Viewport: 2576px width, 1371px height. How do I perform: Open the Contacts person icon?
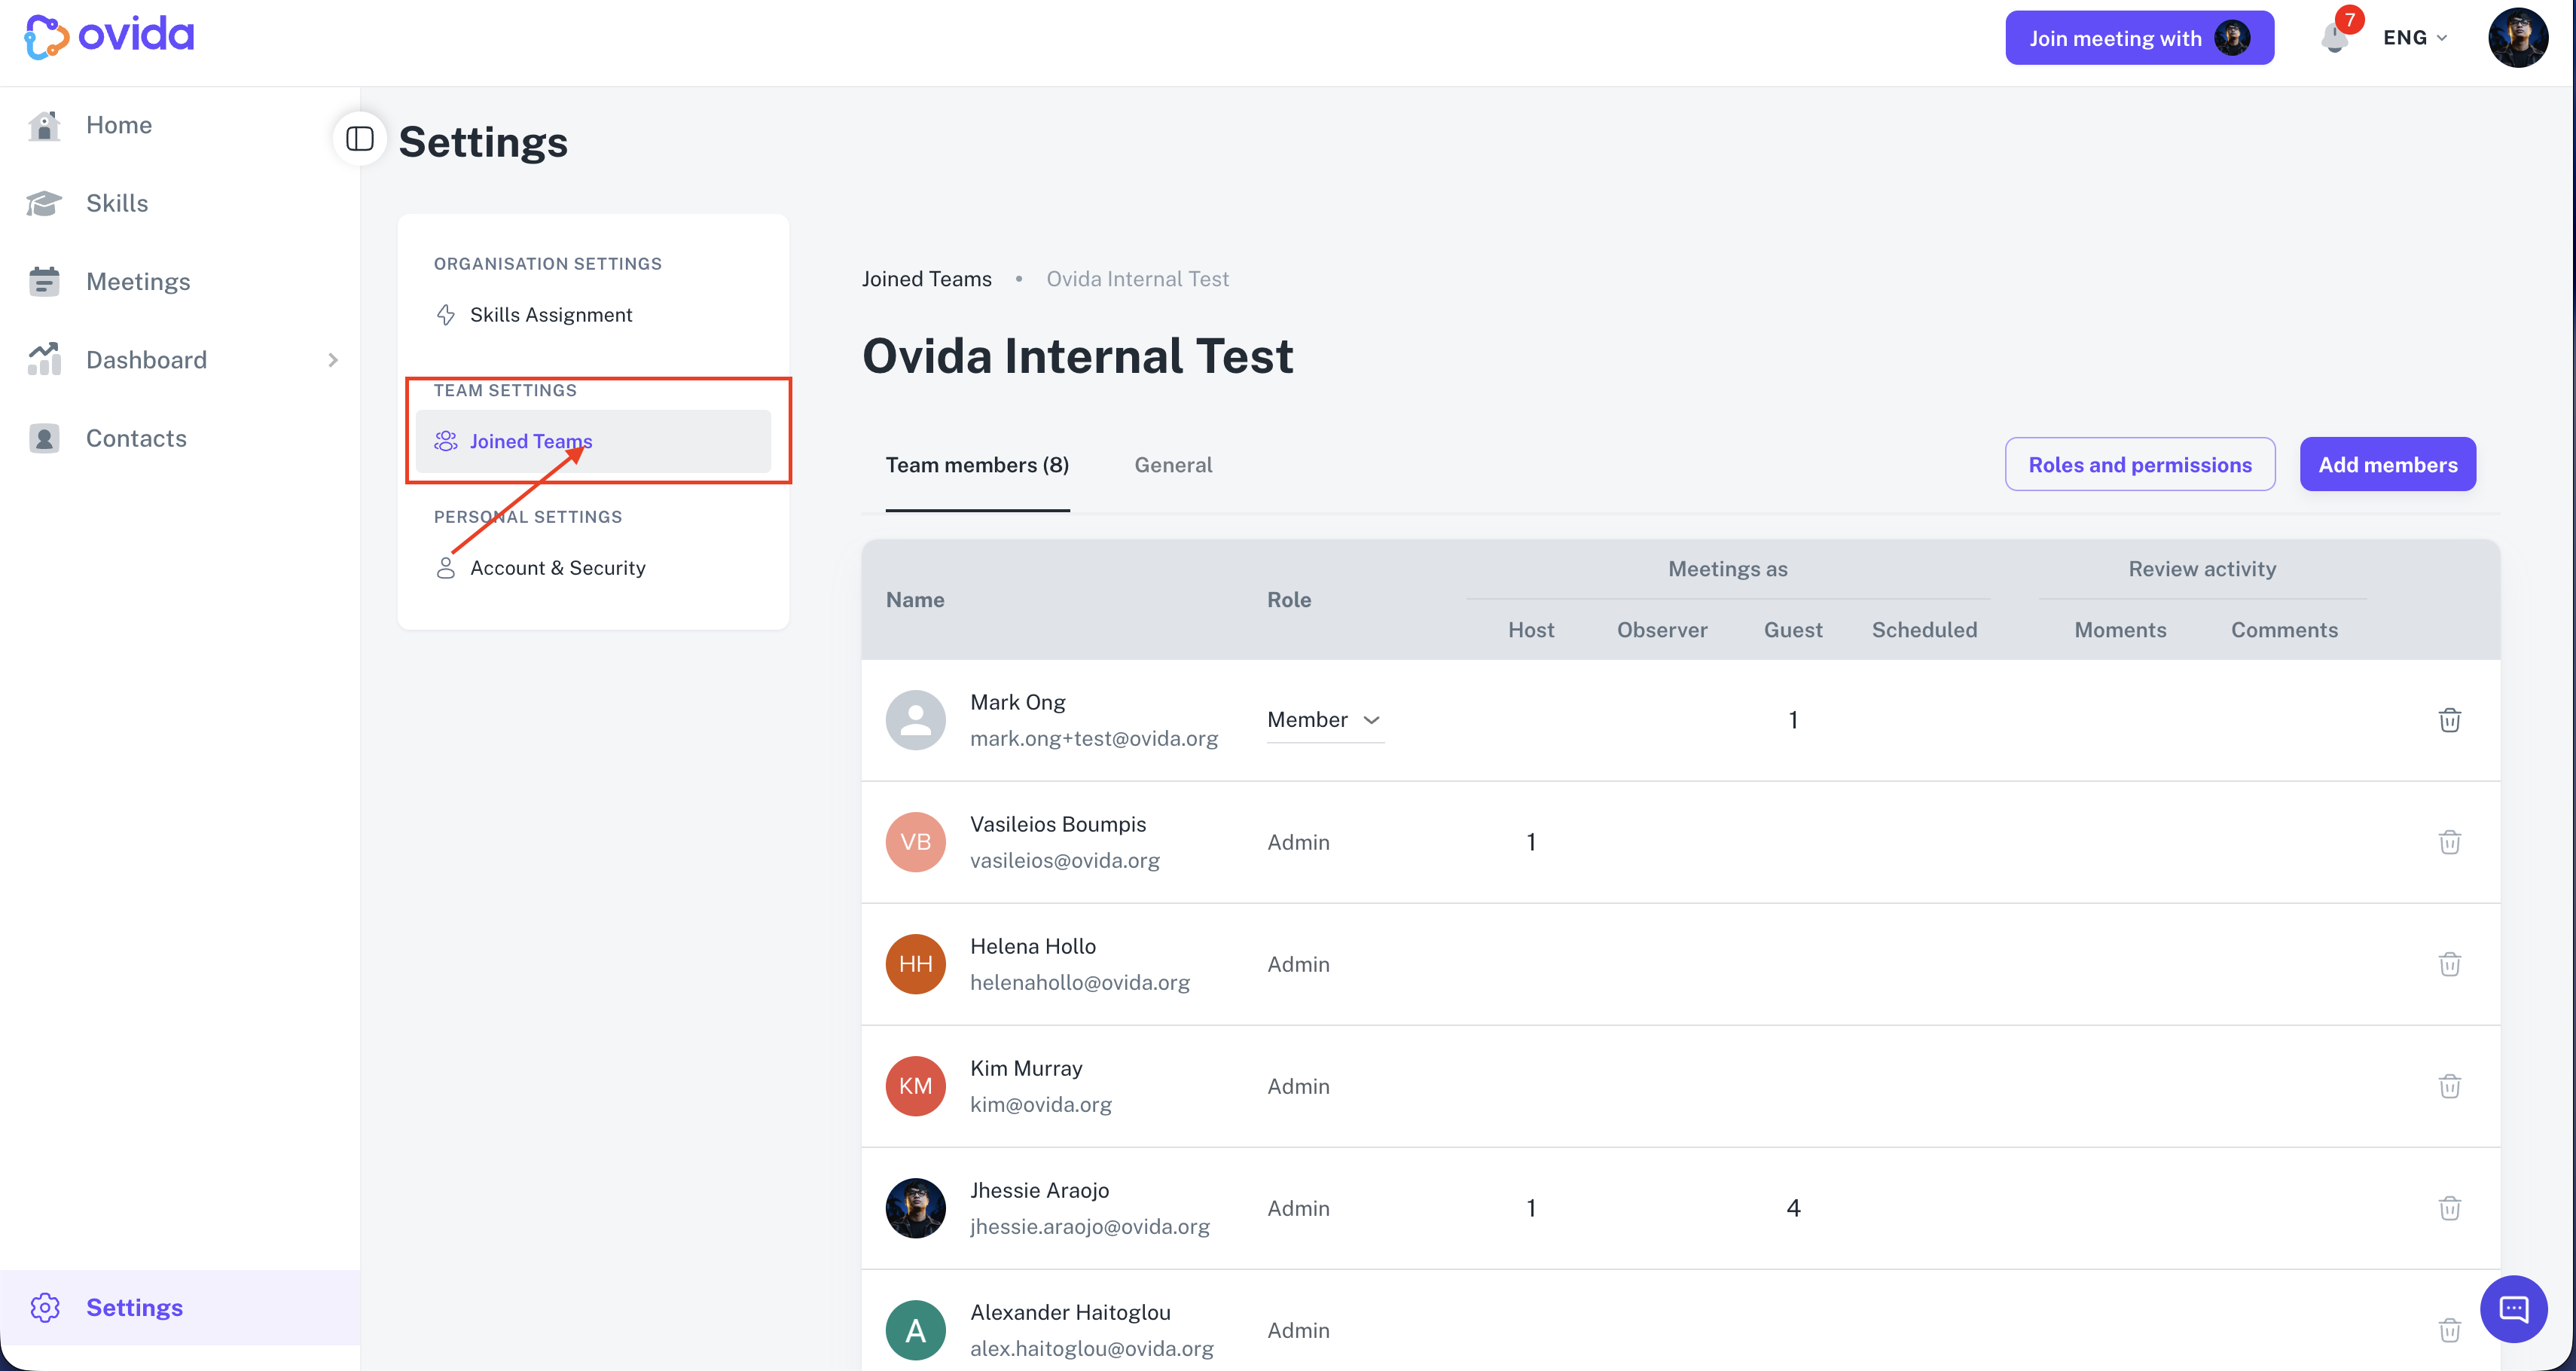(44, 438)
